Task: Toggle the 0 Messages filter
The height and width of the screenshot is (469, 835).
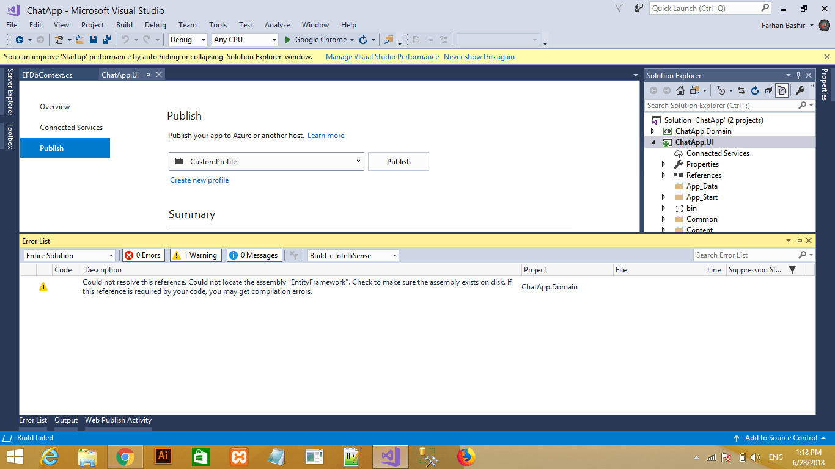Action: point(254,255)
